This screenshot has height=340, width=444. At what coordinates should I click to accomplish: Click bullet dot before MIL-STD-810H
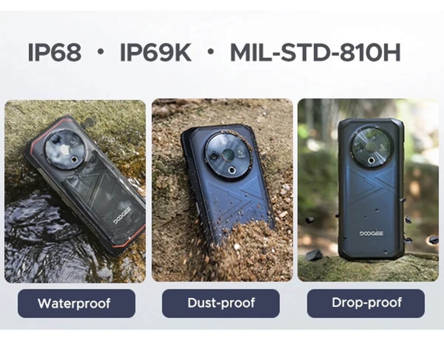point(211,52)
